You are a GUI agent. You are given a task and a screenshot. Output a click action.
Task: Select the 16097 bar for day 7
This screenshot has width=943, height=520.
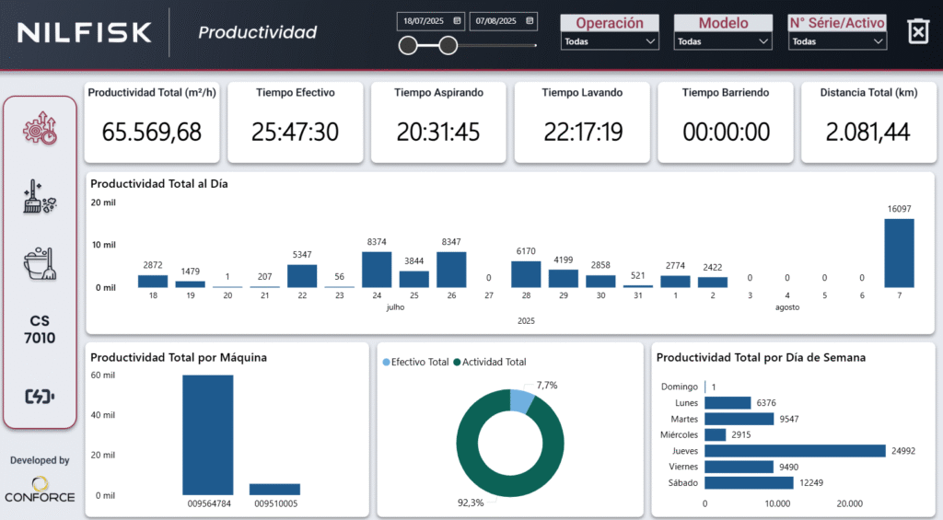coord(899,252)
